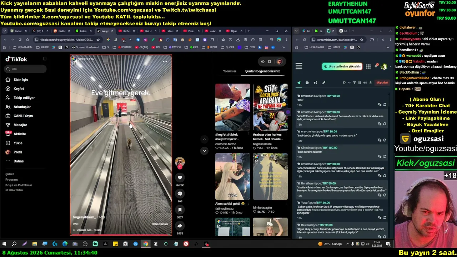The image size is (457, 257).
Task: Open Streamlabs notifications bell
Action: click(x=376, y=66)
